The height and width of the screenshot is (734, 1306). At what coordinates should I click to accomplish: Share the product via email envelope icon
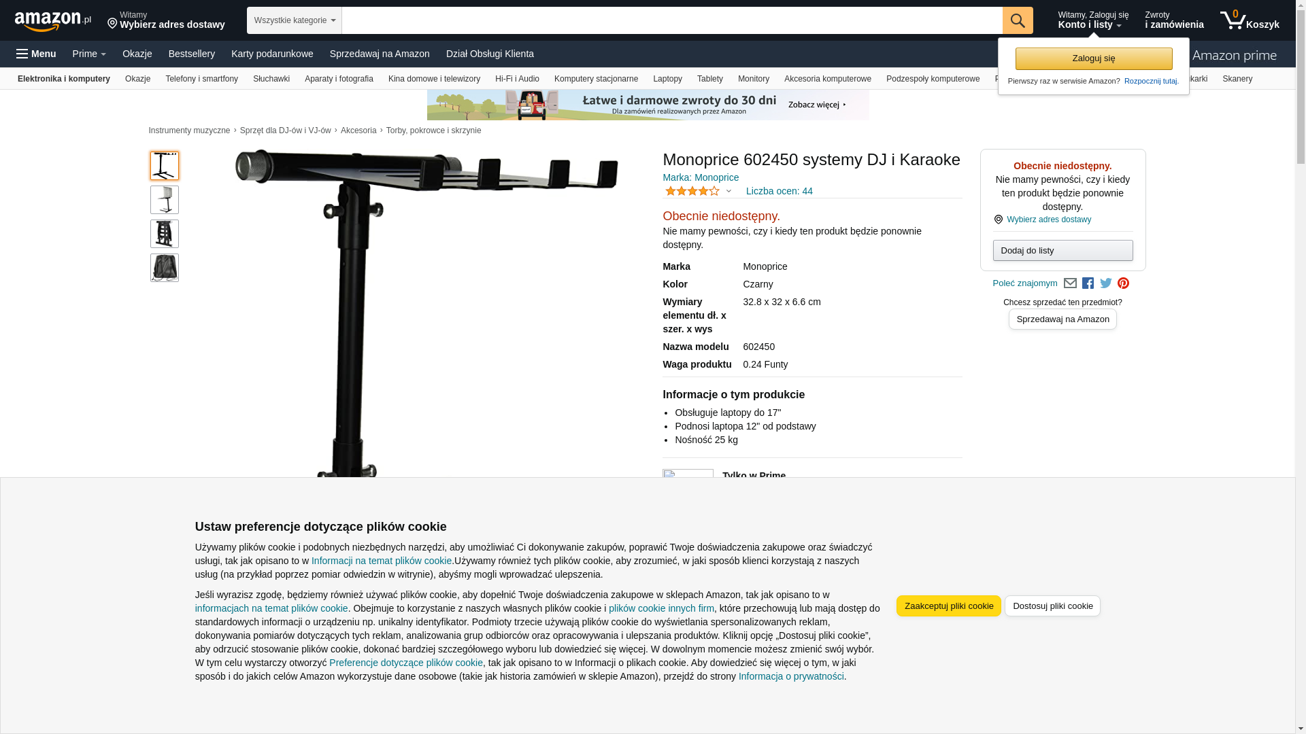pos(1070,283)
